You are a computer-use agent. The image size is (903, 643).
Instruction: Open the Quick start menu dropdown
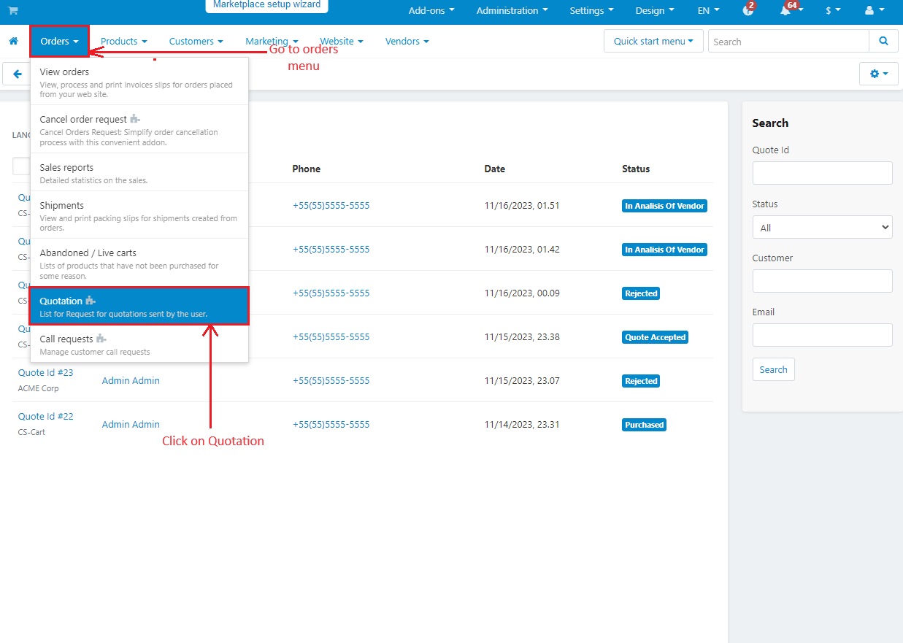tap(653, 42)
